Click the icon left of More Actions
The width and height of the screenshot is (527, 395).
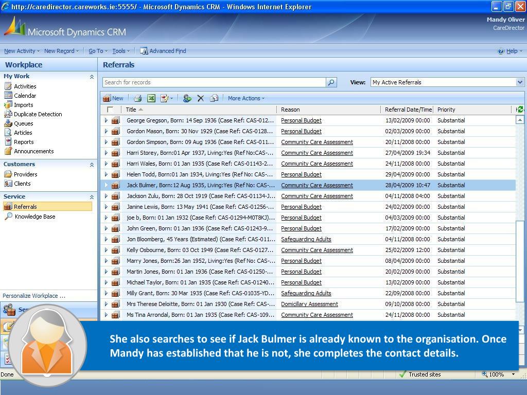tap(214, 98)
